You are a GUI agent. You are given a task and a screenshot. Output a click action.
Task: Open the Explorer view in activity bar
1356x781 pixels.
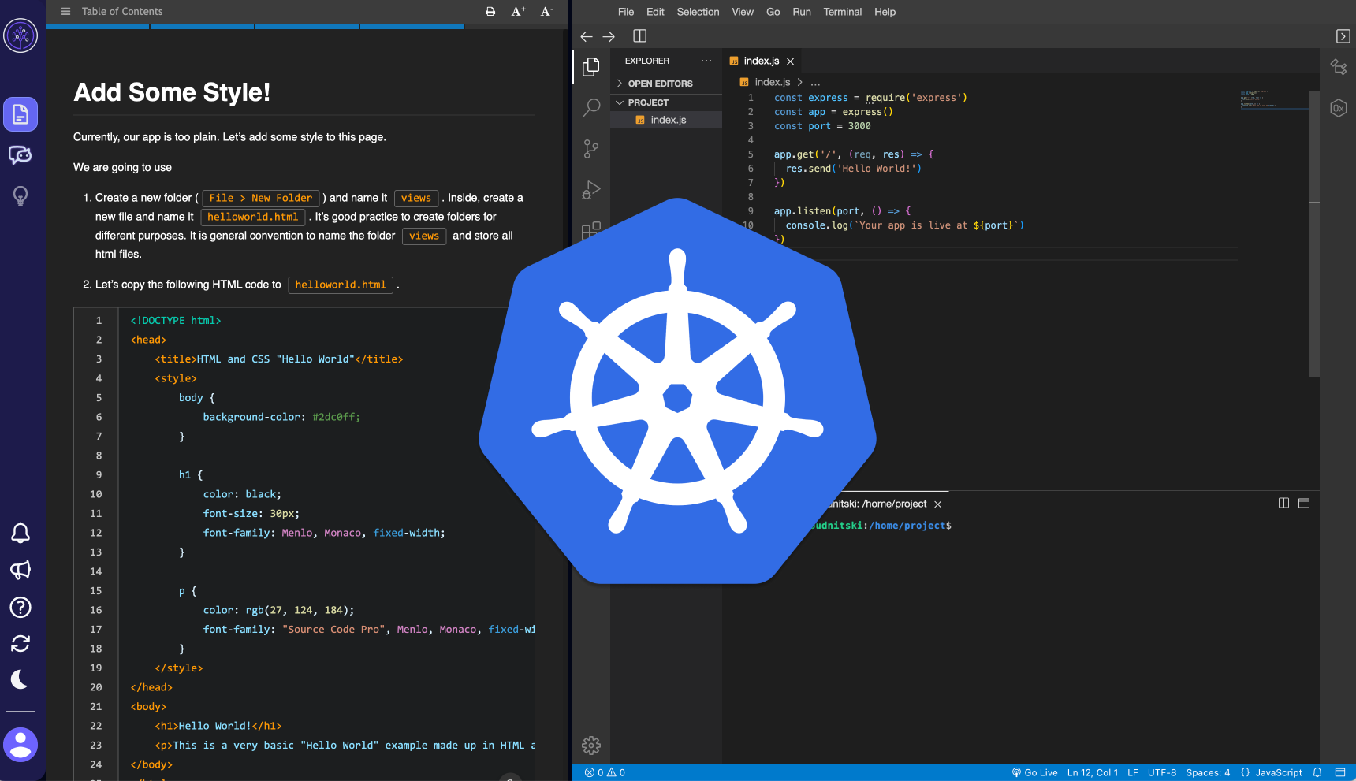[591, 67]
